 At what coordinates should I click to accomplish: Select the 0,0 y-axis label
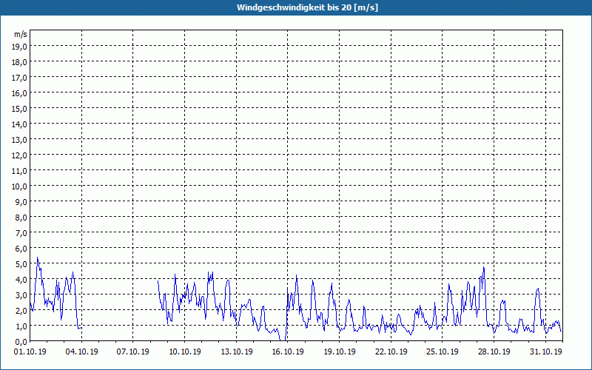[22, 342]
